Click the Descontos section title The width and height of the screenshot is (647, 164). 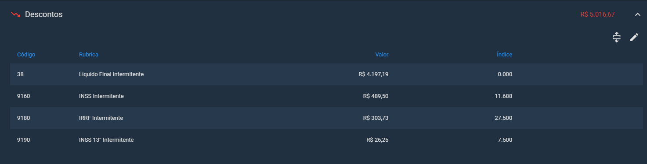click(43, 14)
